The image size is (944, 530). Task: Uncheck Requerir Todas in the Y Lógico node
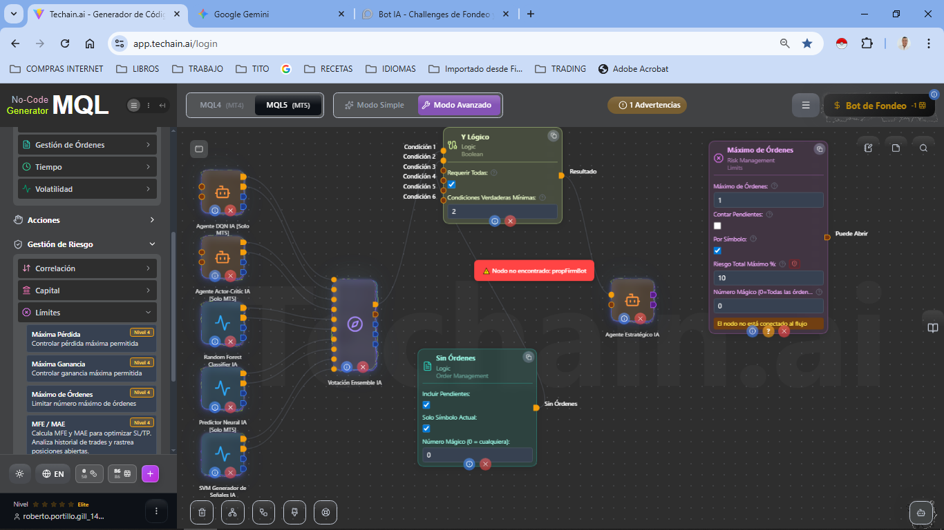451,184
